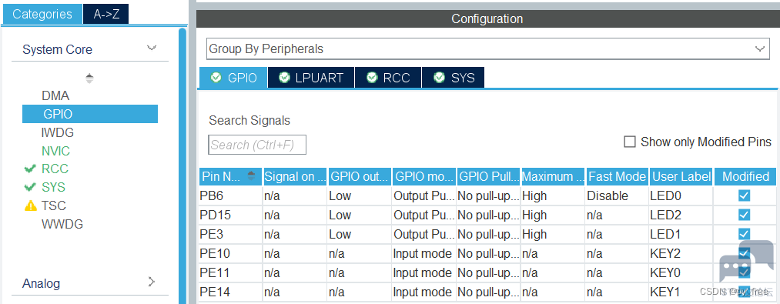The image size is (780, 304).
Task: Select the PB6 pin row
Action: click(487, 196)
